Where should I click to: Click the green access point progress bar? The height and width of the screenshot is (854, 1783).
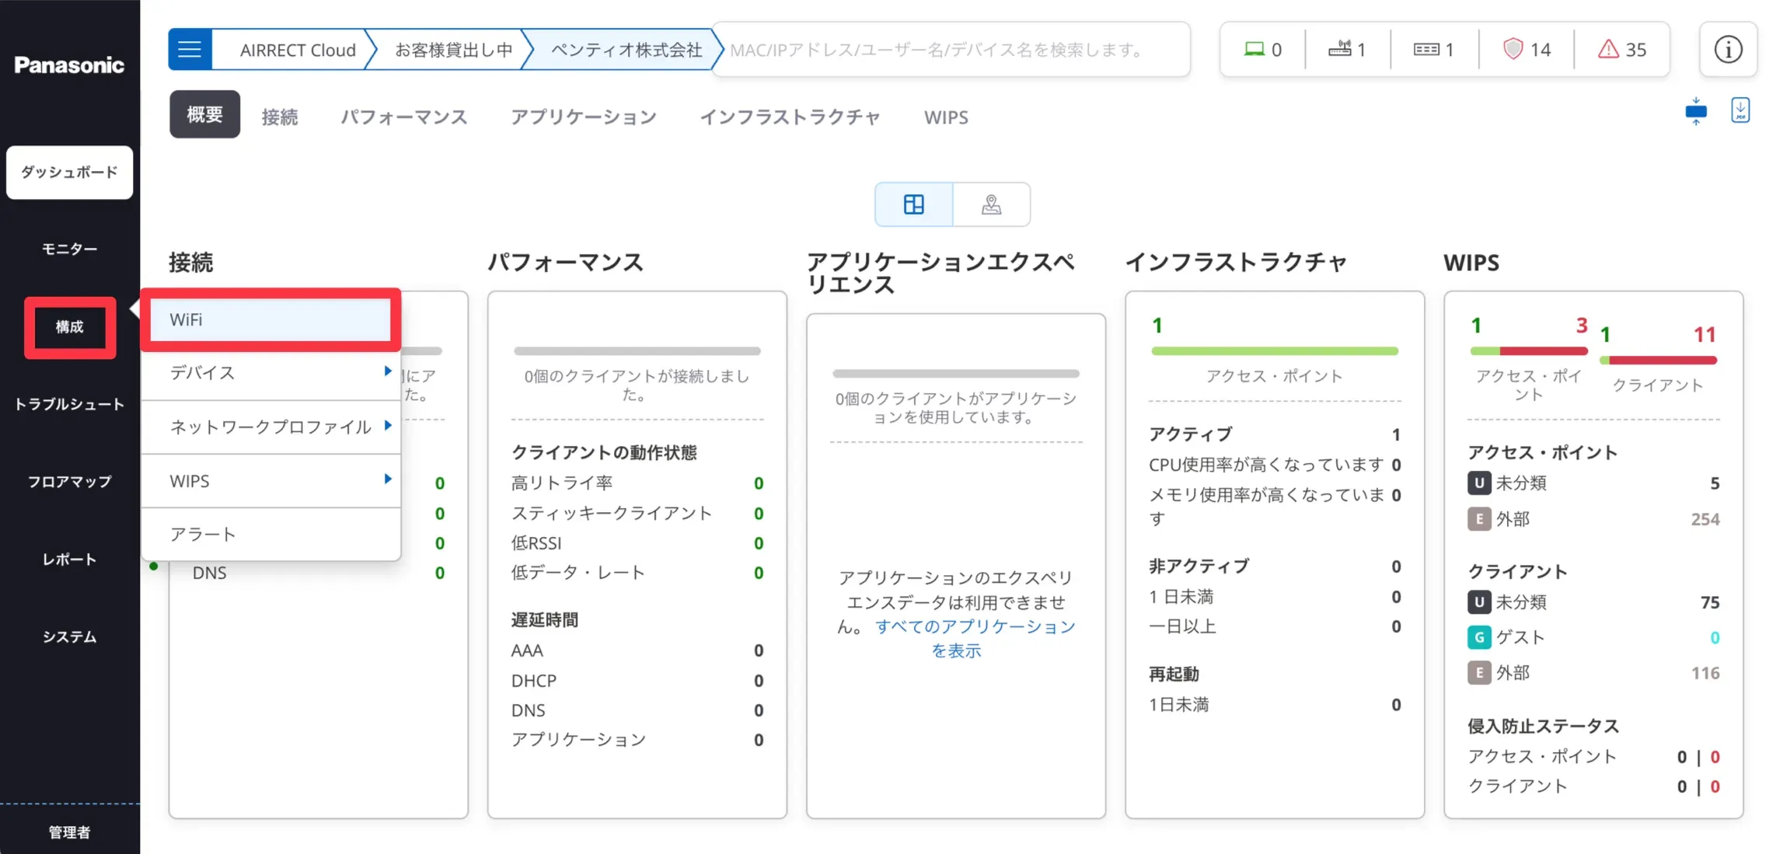tap(1274, 351)
